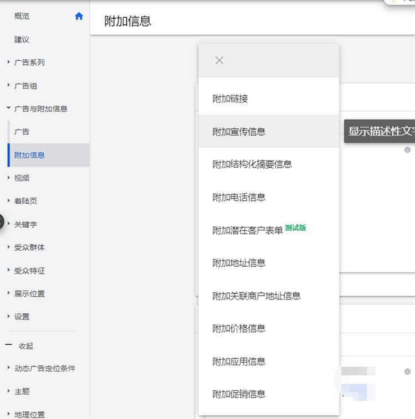Expand the 视频 section arrow
The height and width of the screenshot is (419, 415).
pos(8,178)
